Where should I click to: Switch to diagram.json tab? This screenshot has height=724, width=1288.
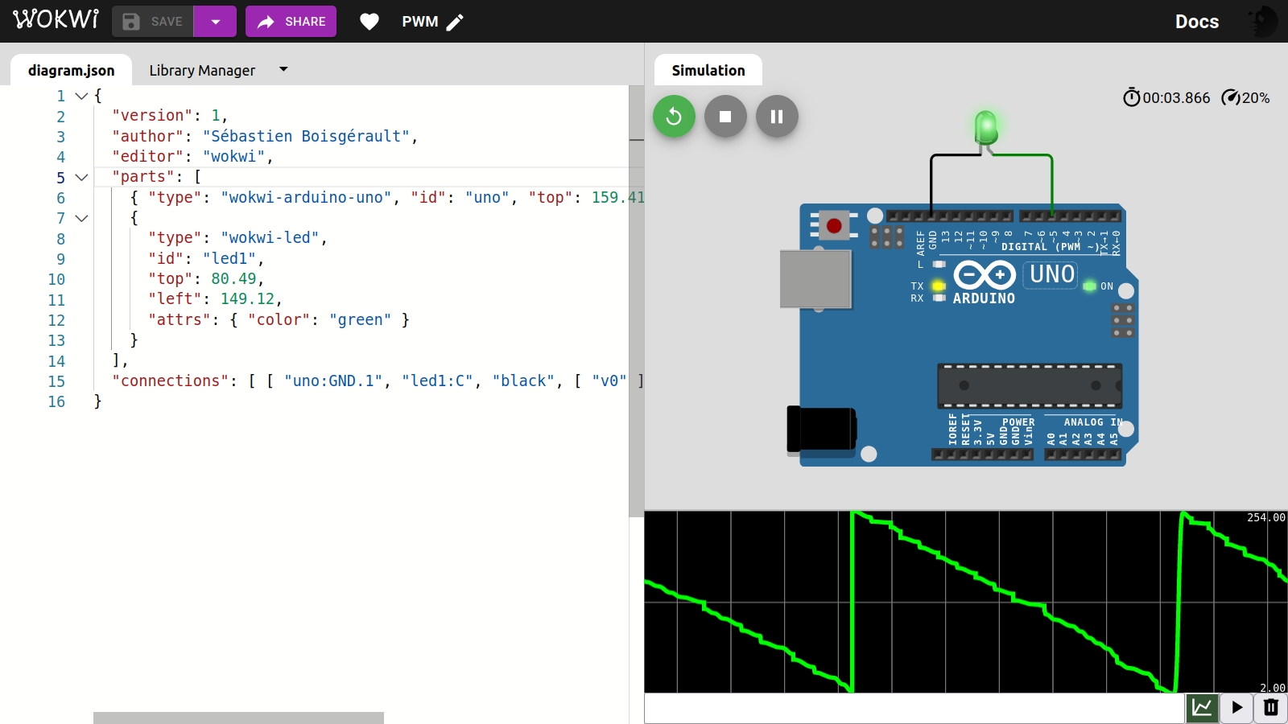71,70
